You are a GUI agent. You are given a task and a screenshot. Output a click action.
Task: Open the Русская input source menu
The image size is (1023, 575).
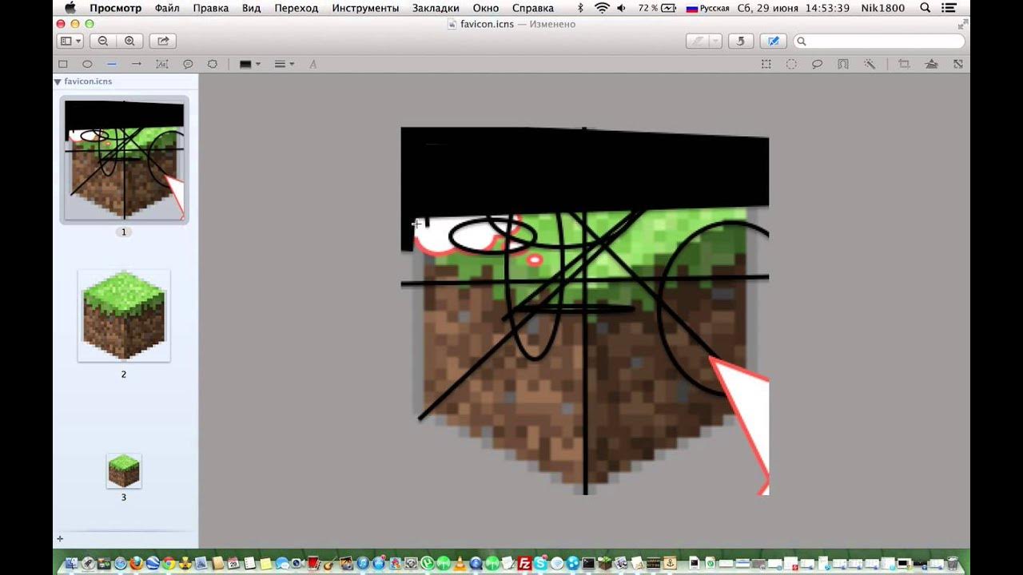coord(707,8)
